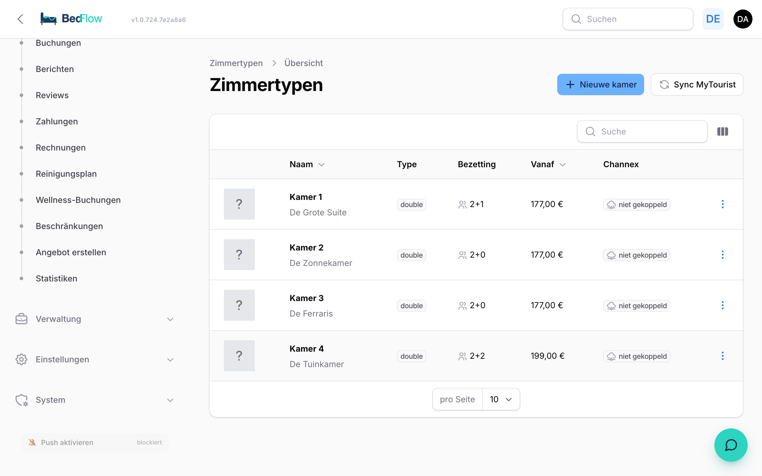Open Berichten in sidebar
Screen dimensions: 762x476
click(x=55, y=69)
